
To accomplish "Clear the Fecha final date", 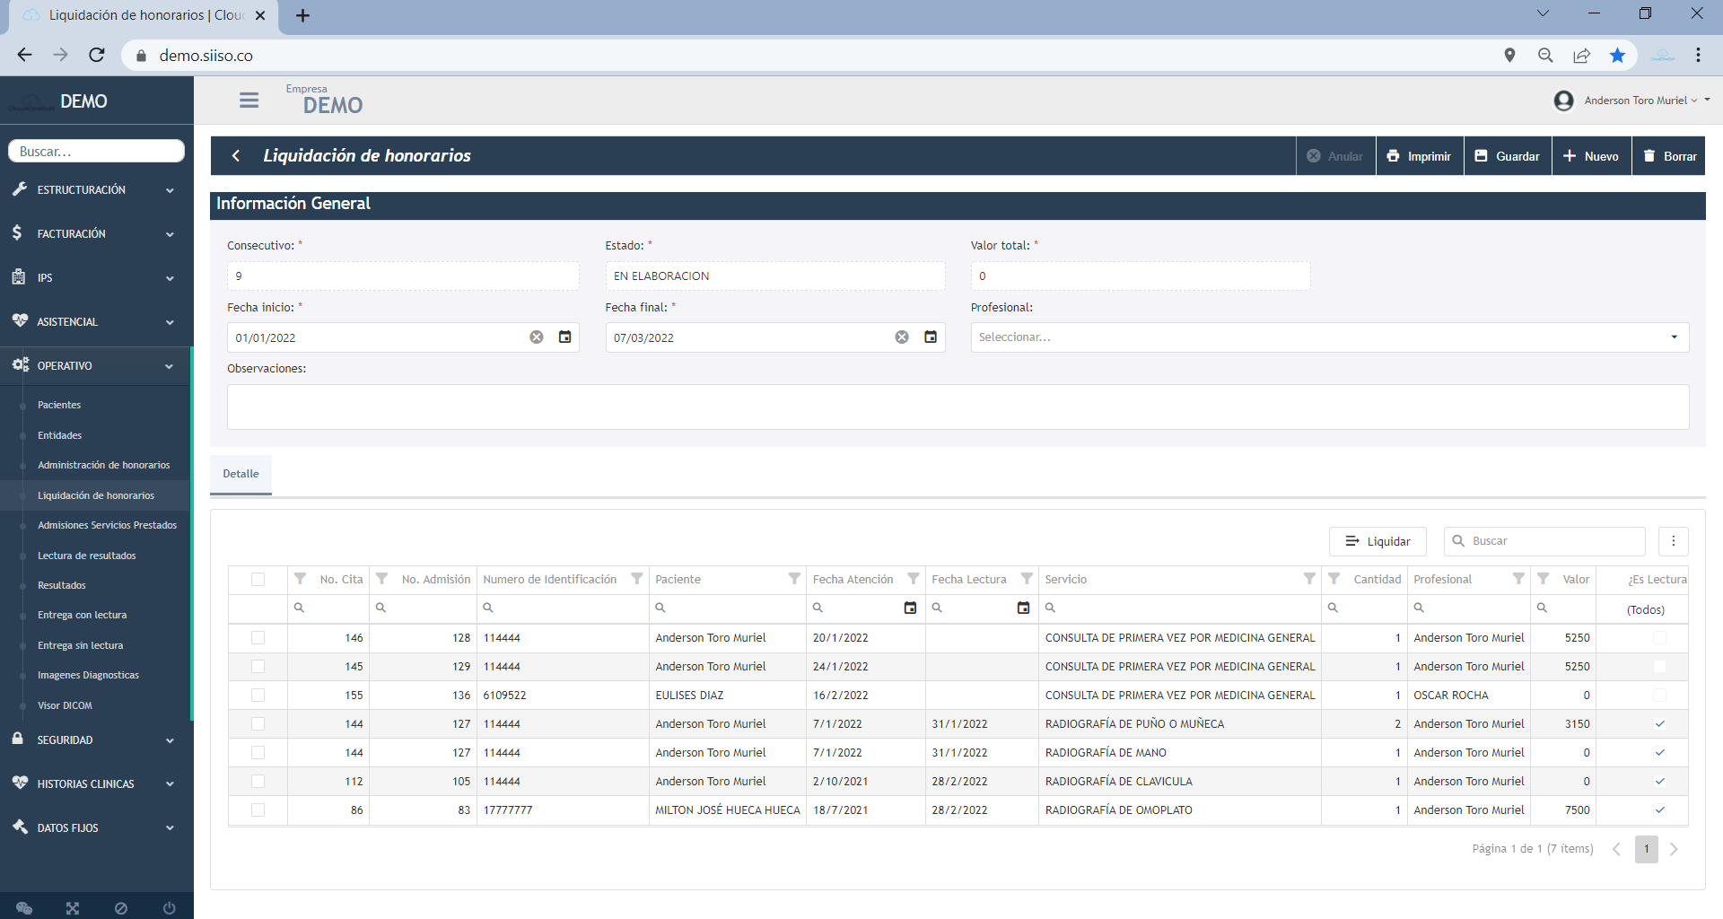I will click(x=902, y=337).
